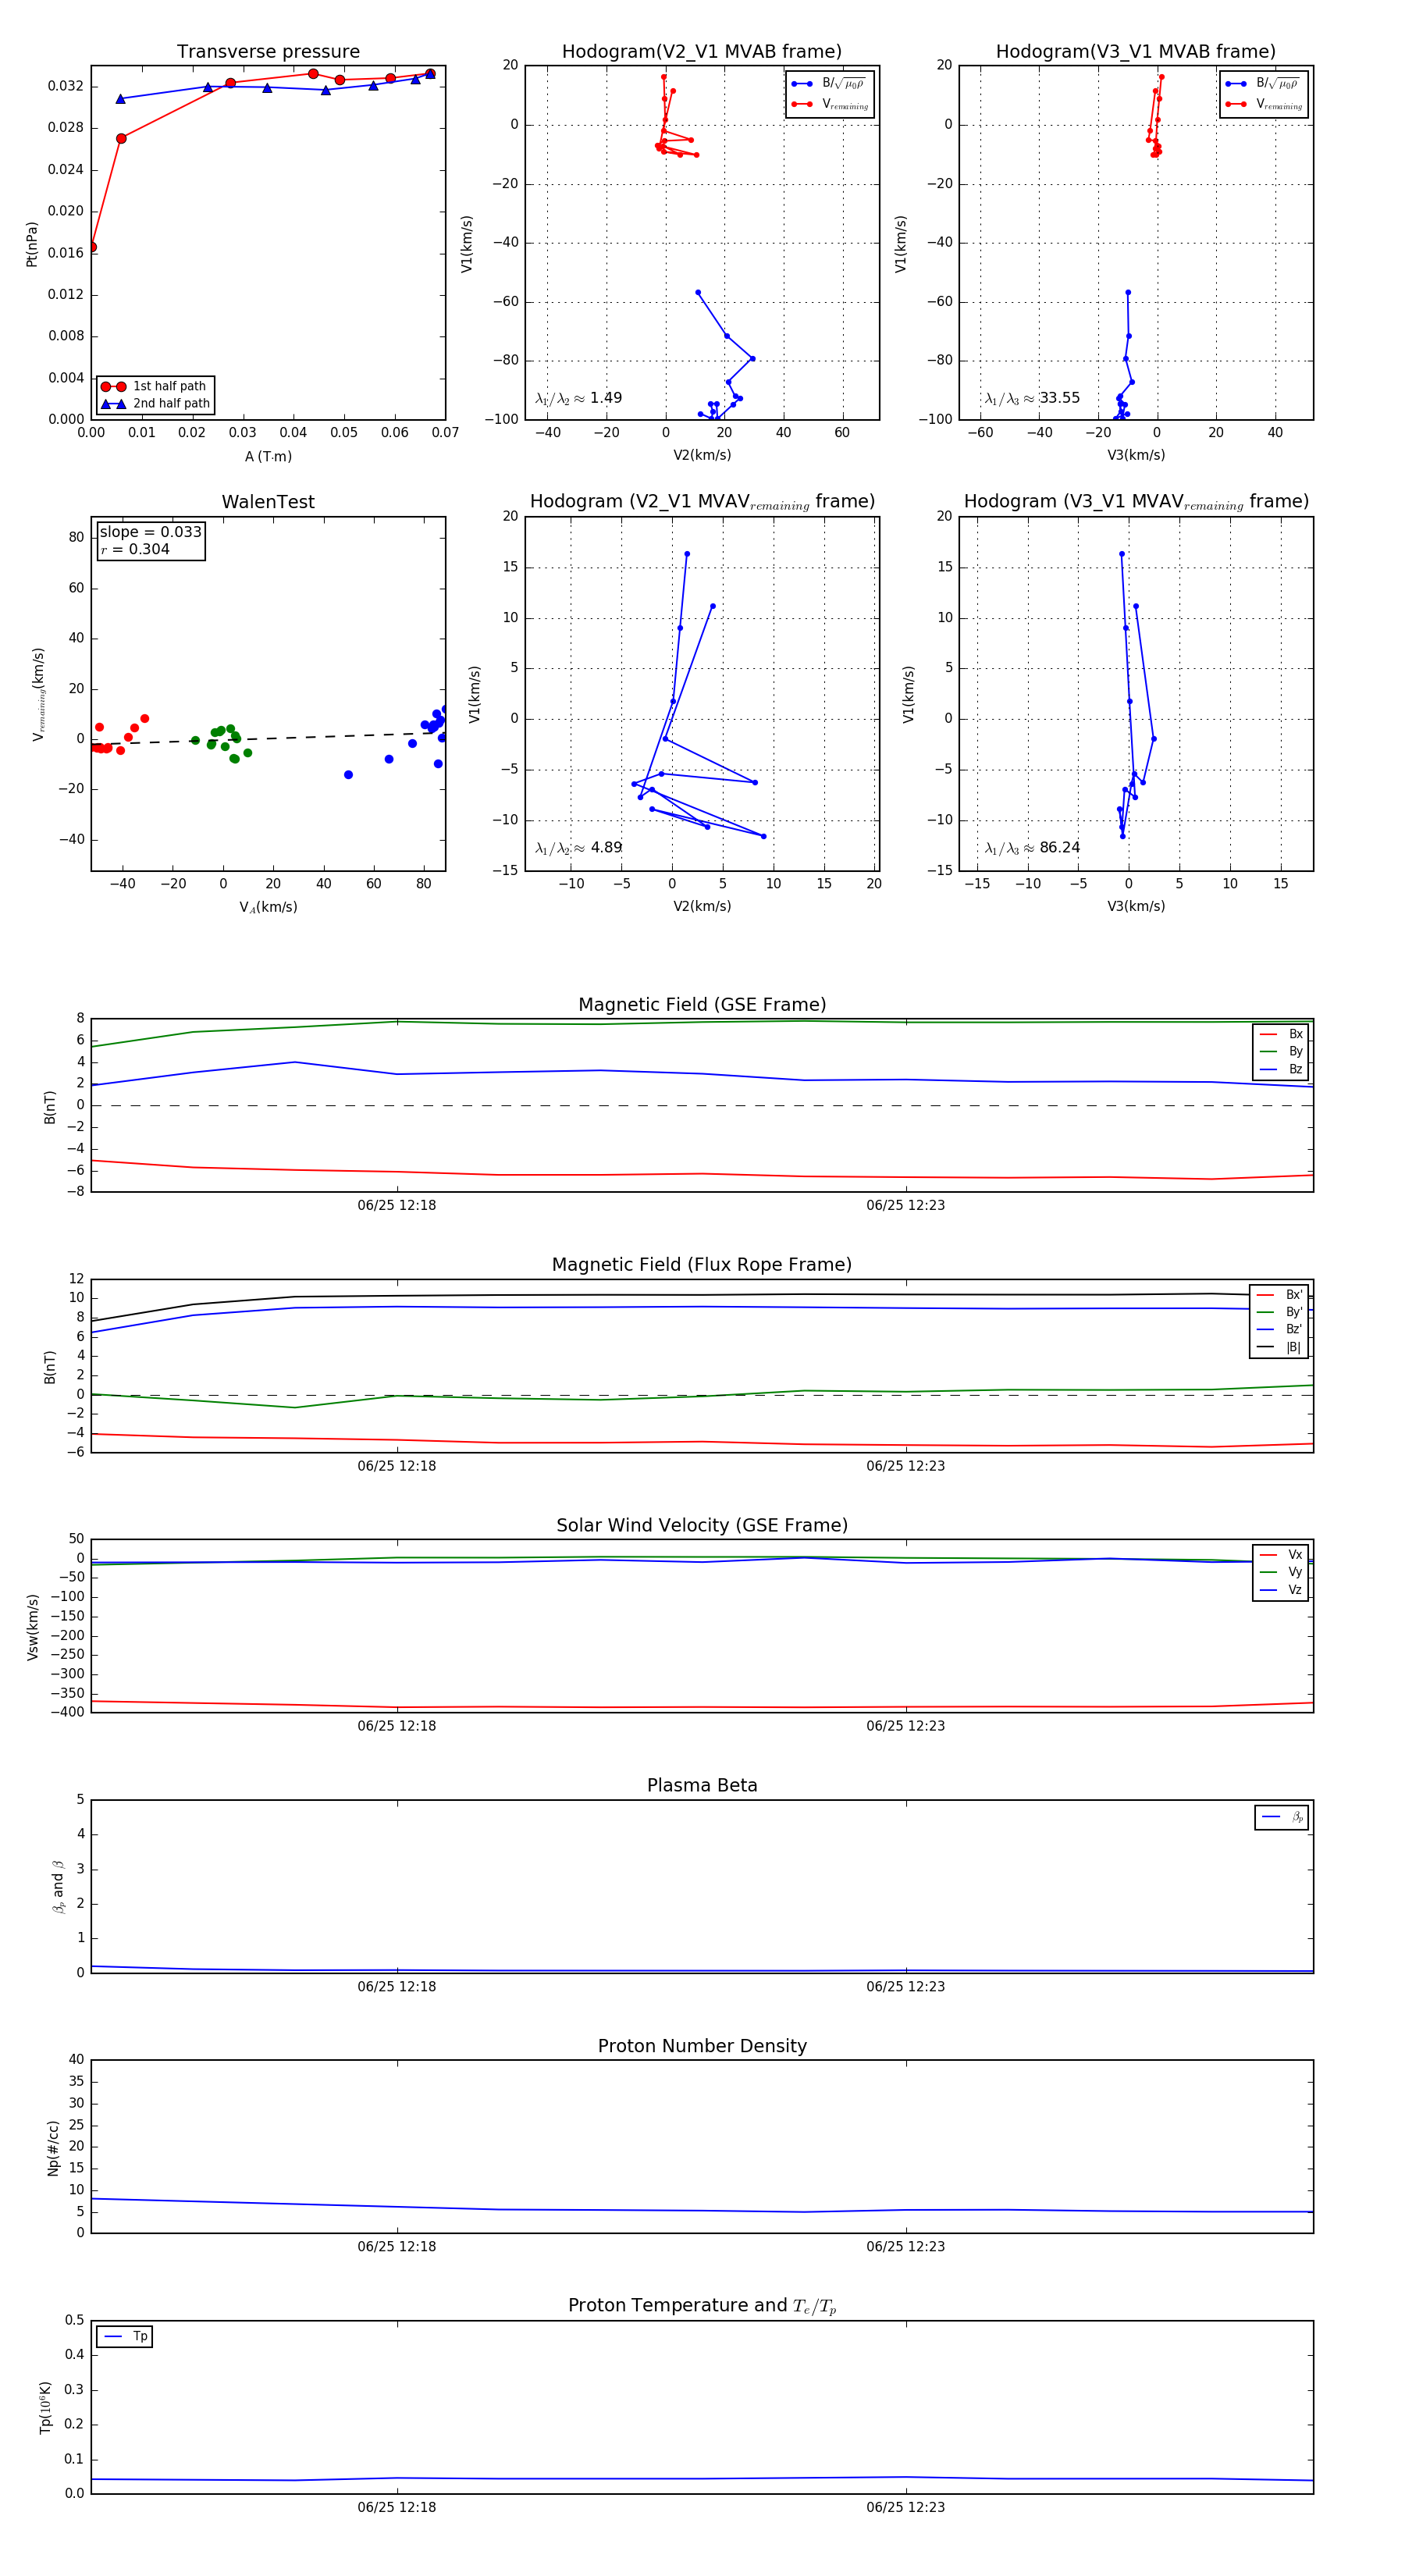The height and width of the screenshot is (2576, 1405).
Task: Click the "slope = 0.033" annotation
Action: click(150, 532)
